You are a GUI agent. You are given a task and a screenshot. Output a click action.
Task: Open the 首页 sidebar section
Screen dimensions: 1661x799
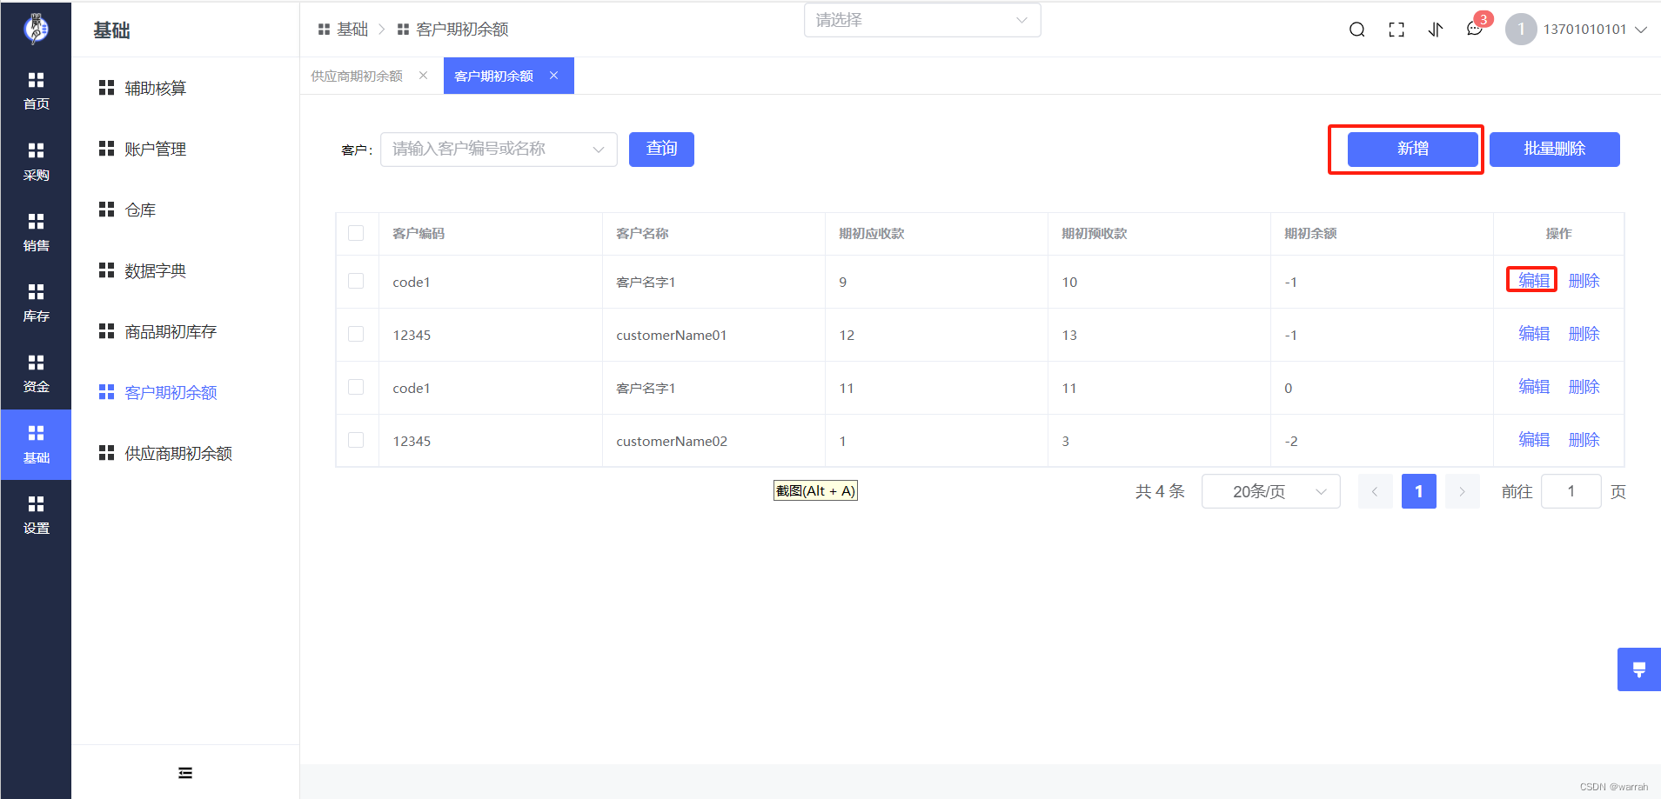click(36, 91)
